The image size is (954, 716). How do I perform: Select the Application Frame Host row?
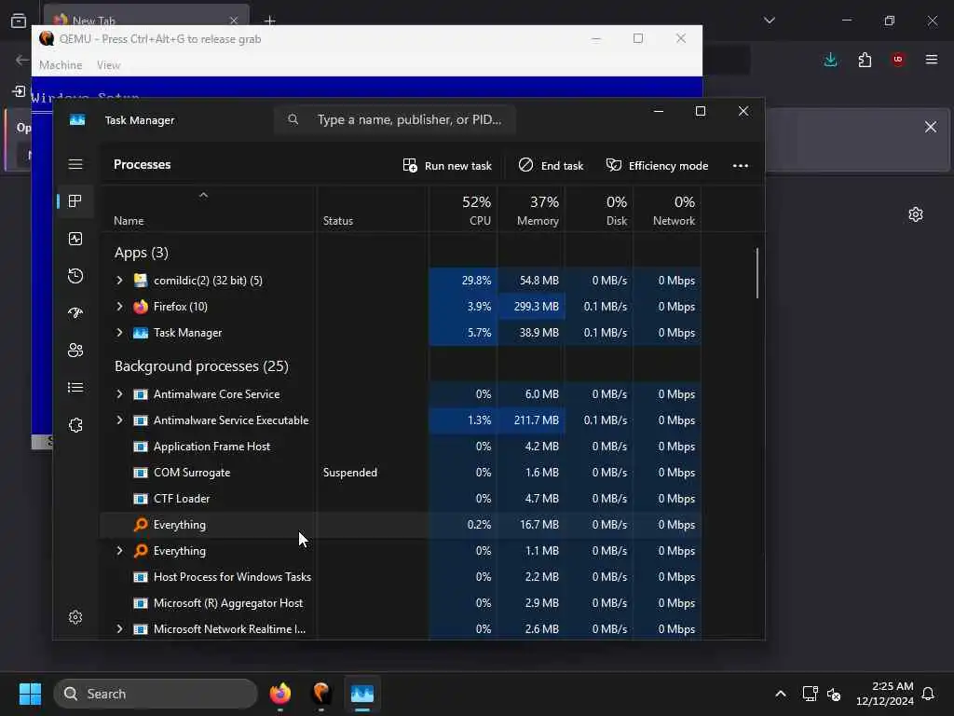[401, 447]
